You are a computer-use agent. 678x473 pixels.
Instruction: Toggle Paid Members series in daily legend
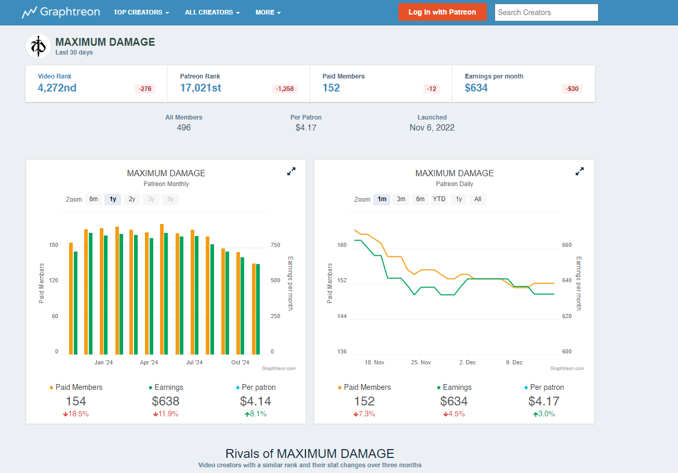tap(364, 387)
